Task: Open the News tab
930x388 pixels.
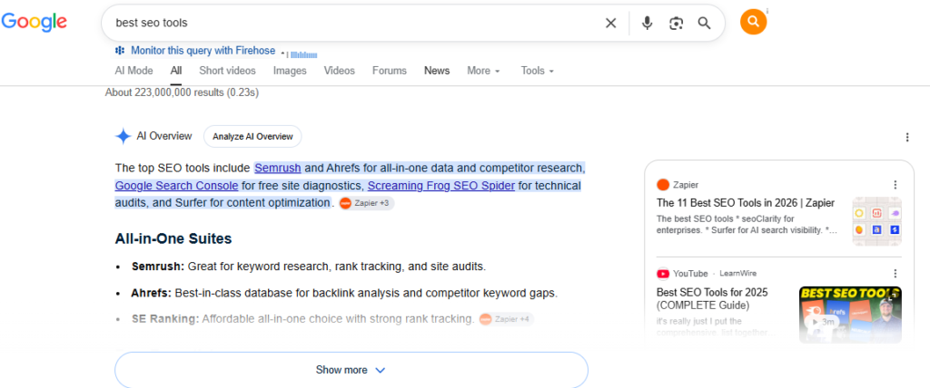Action: [437, 71]
